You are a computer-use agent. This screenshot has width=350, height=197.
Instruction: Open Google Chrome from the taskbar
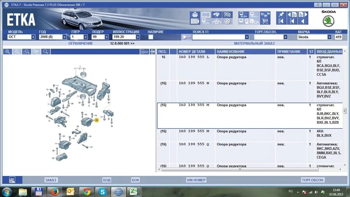pos(87,192)
